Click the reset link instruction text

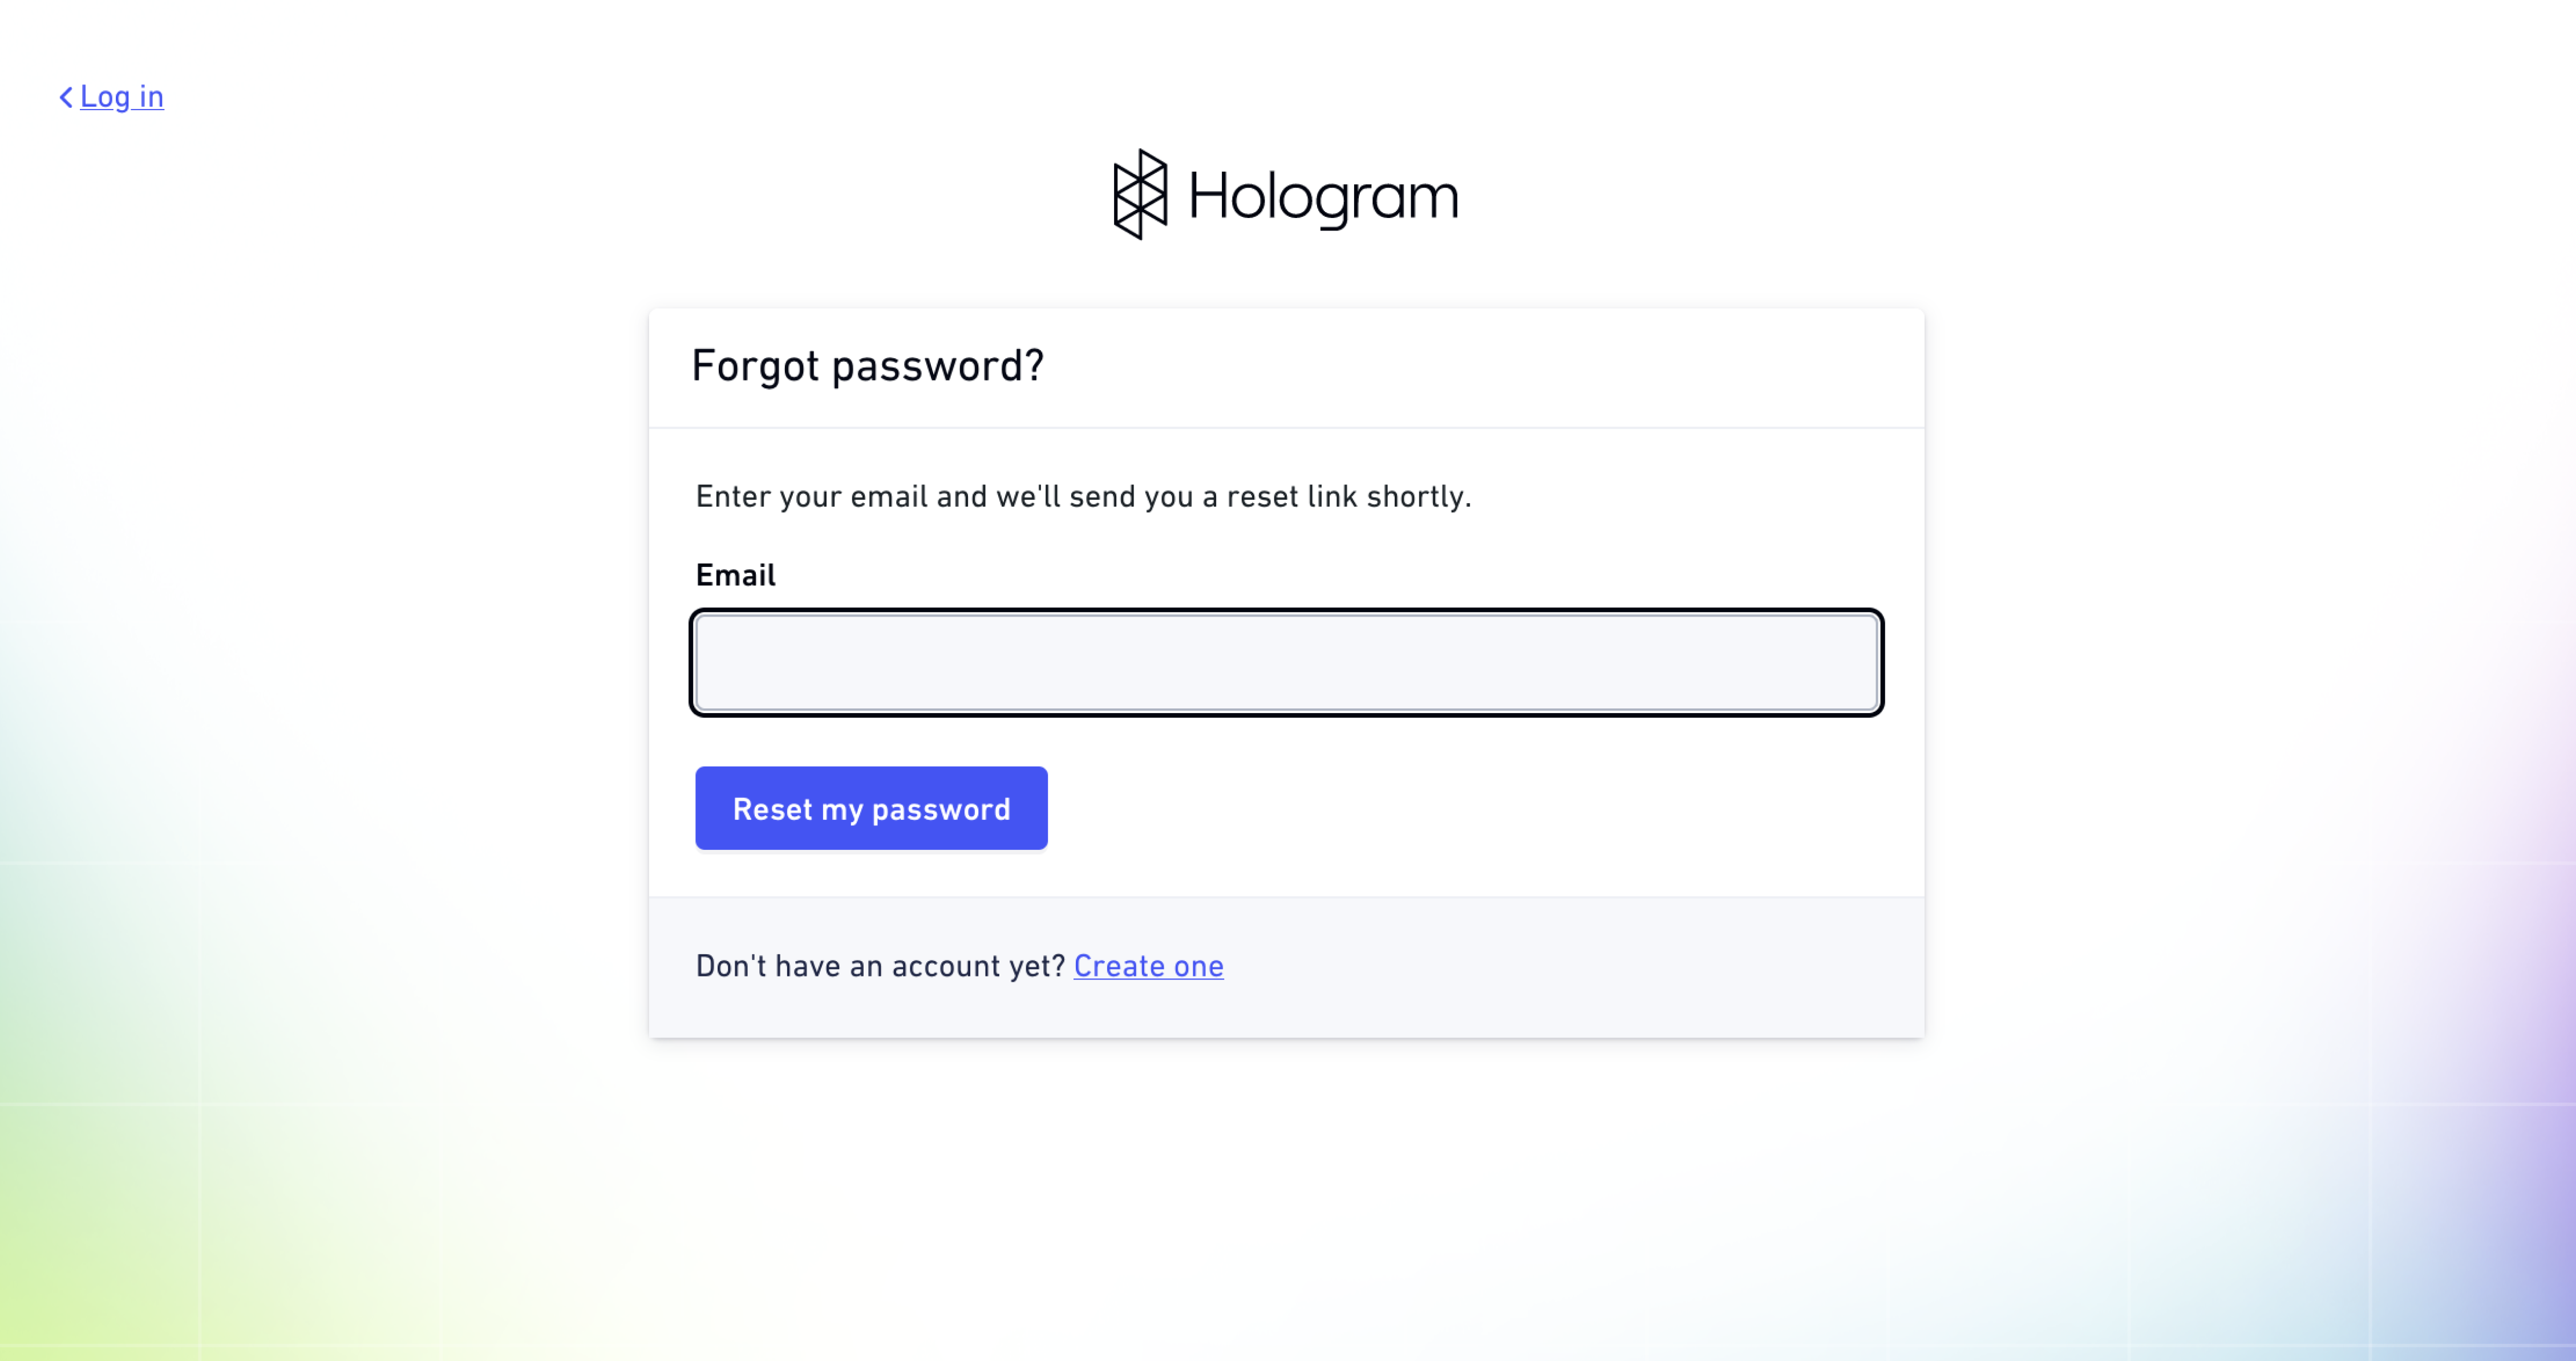coord(1083,497)
